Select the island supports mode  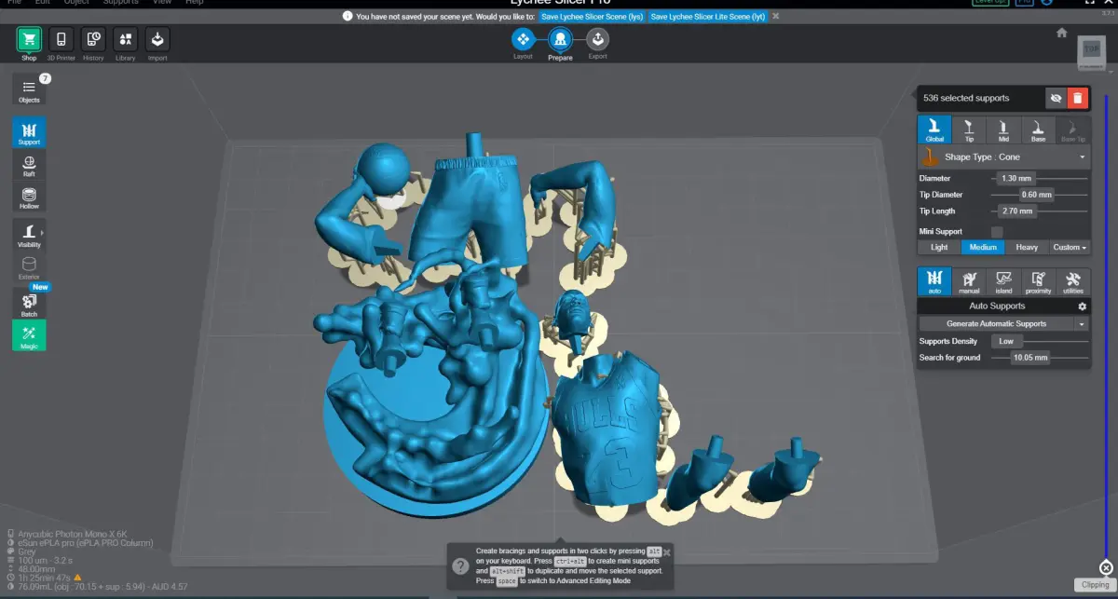coord(1003,281)
